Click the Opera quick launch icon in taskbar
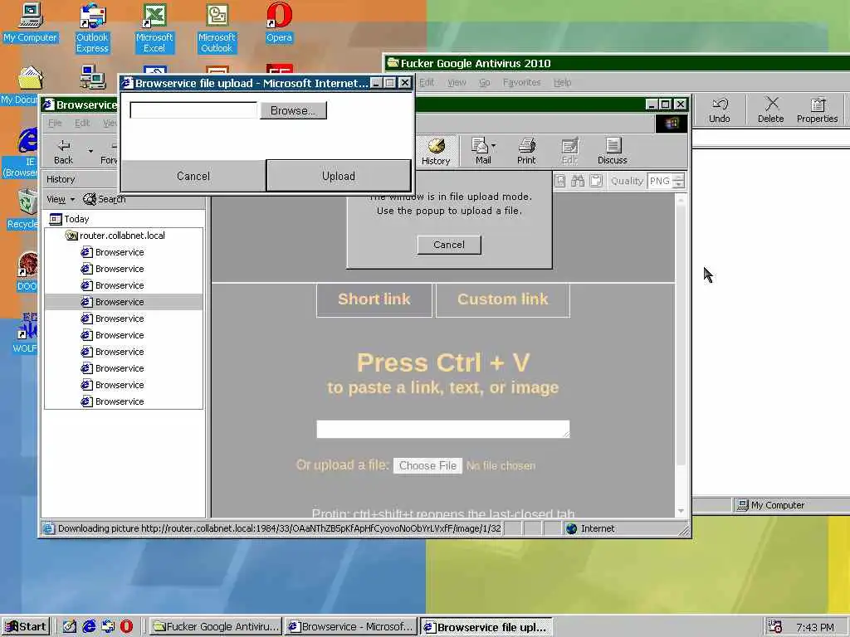 [x=126, y=626]
